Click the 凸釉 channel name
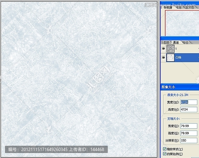Screen dimensions: 199x158 click(x=178, y=57)
